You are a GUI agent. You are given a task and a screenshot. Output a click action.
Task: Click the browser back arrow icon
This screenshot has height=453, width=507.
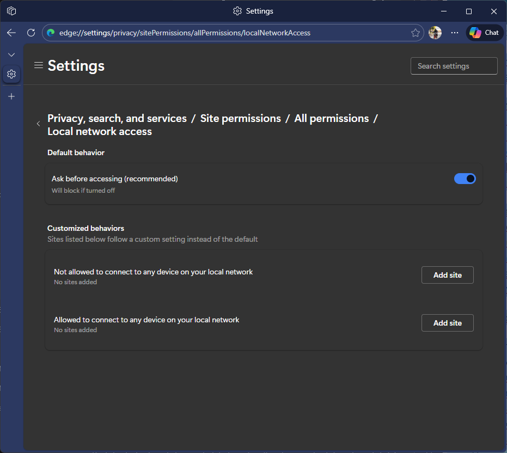coord(11,33)
